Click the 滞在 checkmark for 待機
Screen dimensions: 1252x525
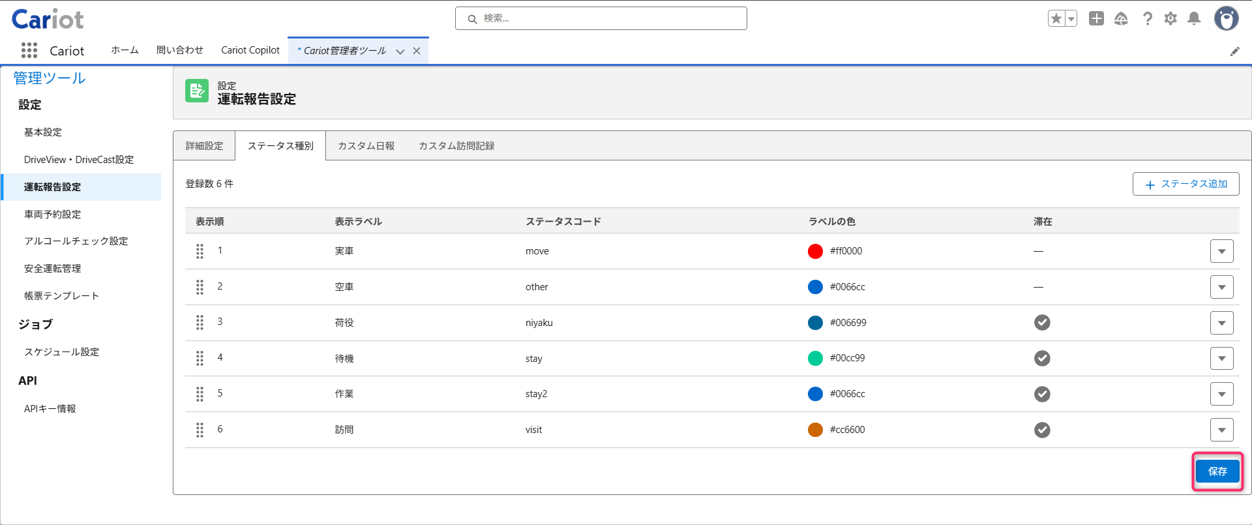coord(1042,358)
